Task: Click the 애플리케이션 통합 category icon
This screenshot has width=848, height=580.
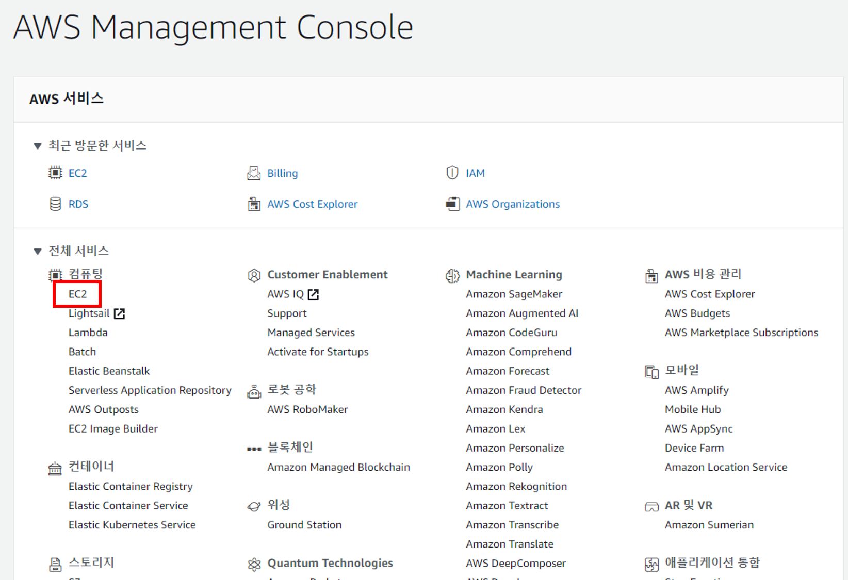Action: pos(651,565)
